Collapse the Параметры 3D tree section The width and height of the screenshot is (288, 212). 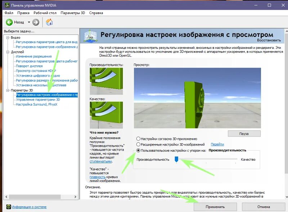coord(8,90)
